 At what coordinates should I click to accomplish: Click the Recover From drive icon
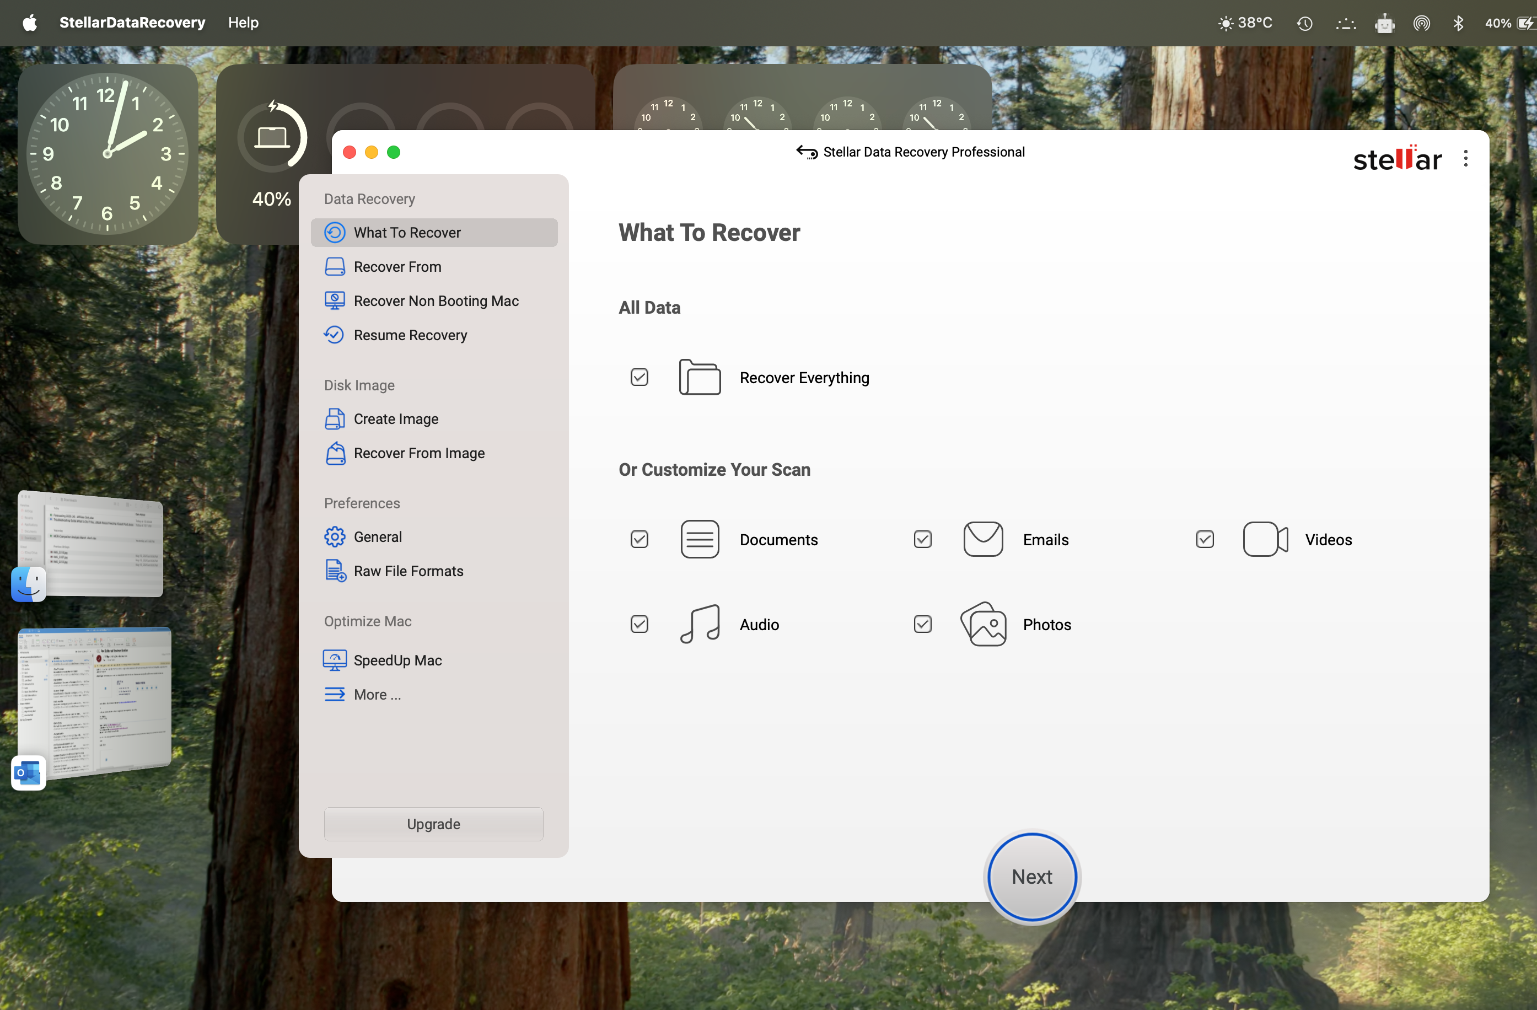pyautogui.click(x=335, y=267)
